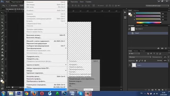Open Skype from the taskbar

click(80, 94)
